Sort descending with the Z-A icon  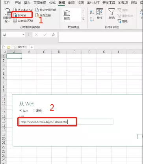coord(92,19)
